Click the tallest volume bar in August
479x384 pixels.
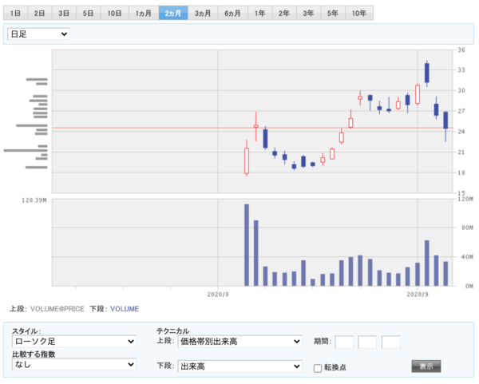[247, 245]
